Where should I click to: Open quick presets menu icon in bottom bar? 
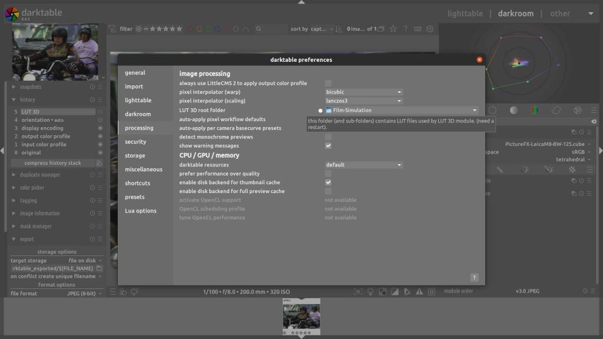point(112,292)
